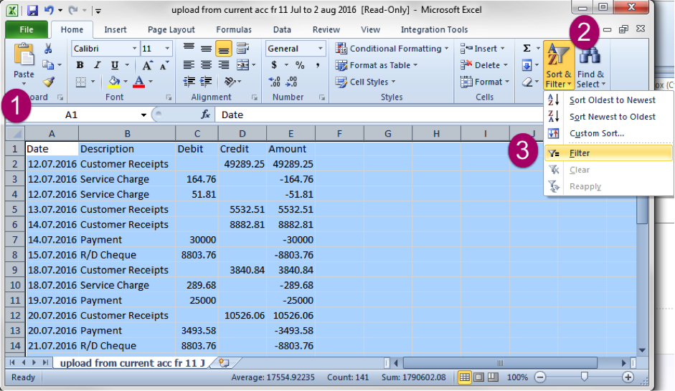Expand the General number format dropdown
The image size is (675, 391).
coord(320,49)
